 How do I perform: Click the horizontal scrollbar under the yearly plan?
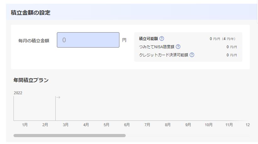click(69, 136)
